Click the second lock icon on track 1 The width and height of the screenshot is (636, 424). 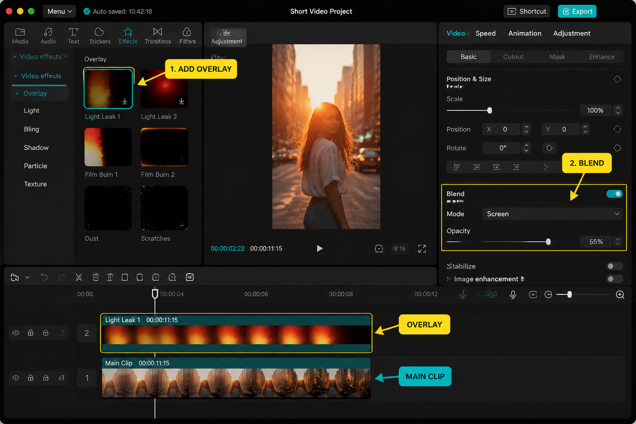point(46,378)
